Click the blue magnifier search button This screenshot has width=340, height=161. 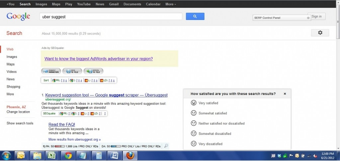tap(195, 16)
